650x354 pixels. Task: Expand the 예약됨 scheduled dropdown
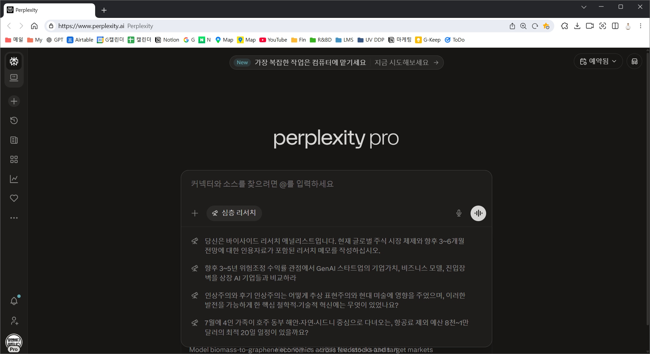598,62
